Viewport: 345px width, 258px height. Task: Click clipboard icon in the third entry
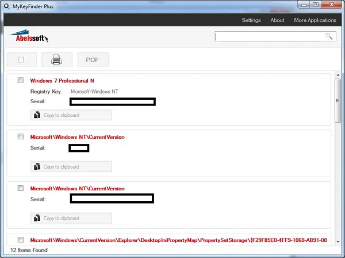(37, 218)
